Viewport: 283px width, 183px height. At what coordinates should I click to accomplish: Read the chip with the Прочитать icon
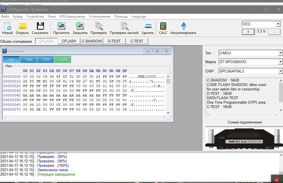pyautogui.click(x=61, y=26)
